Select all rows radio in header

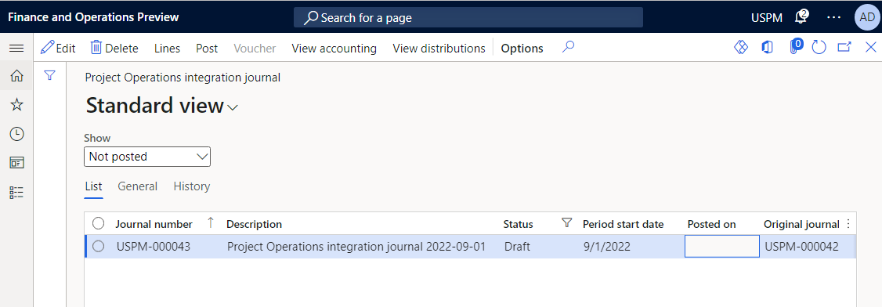[99, 224]
